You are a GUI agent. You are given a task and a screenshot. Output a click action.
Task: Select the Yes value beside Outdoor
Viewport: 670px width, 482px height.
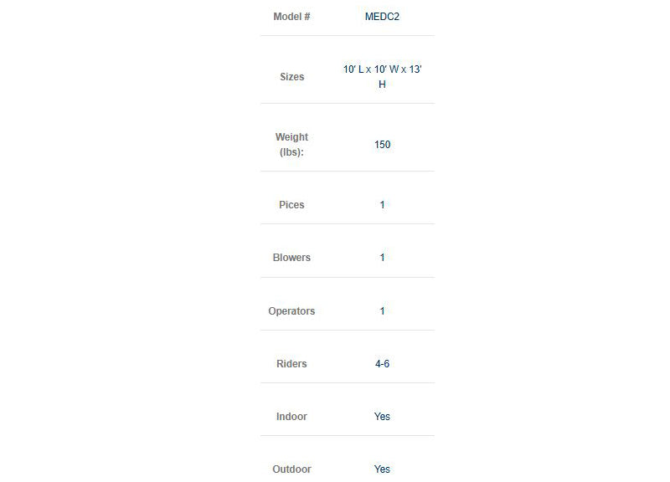[382, 469]
